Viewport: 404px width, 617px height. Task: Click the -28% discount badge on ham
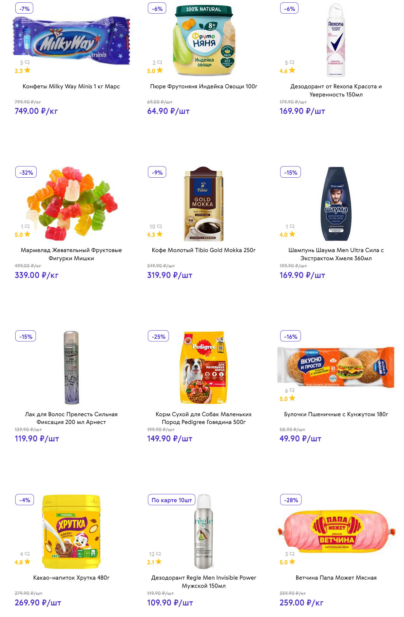point(291,500)
